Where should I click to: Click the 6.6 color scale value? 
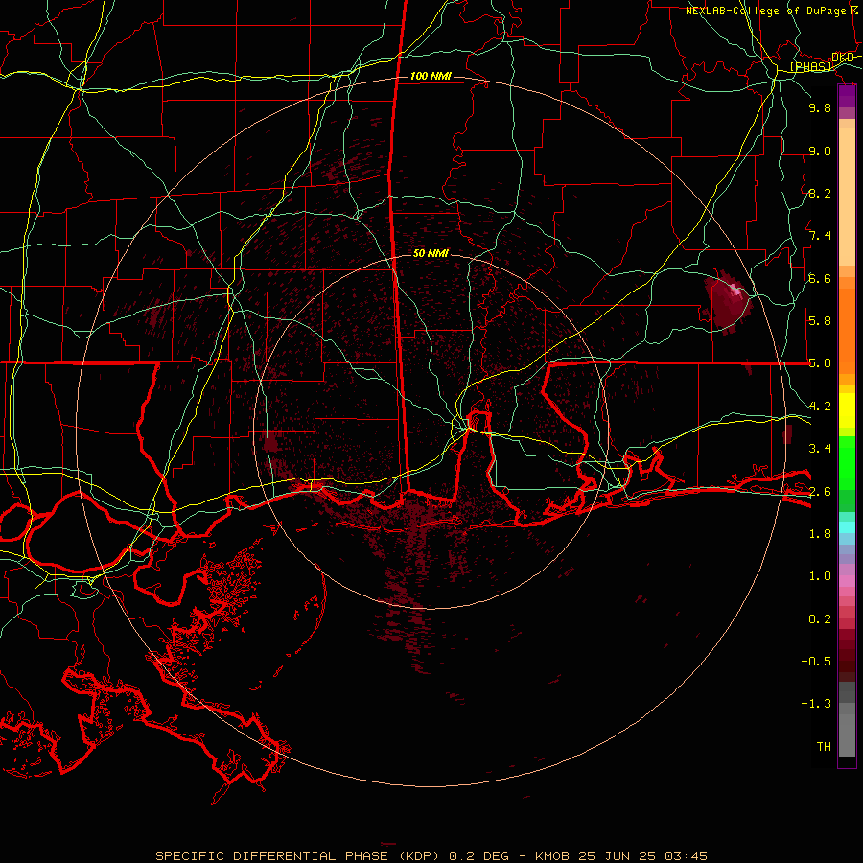click(x=820, y=278)
